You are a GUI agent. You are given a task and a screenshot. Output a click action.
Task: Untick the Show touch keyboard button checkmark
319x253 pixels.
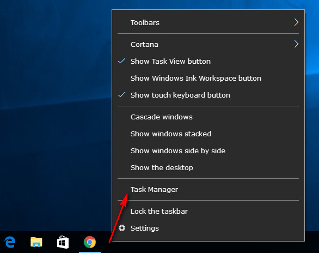[x=121, y=95]
